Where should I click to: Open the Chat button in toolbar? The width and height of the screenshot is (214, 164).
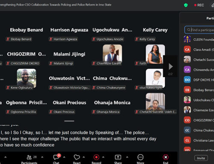pos(56,159)
